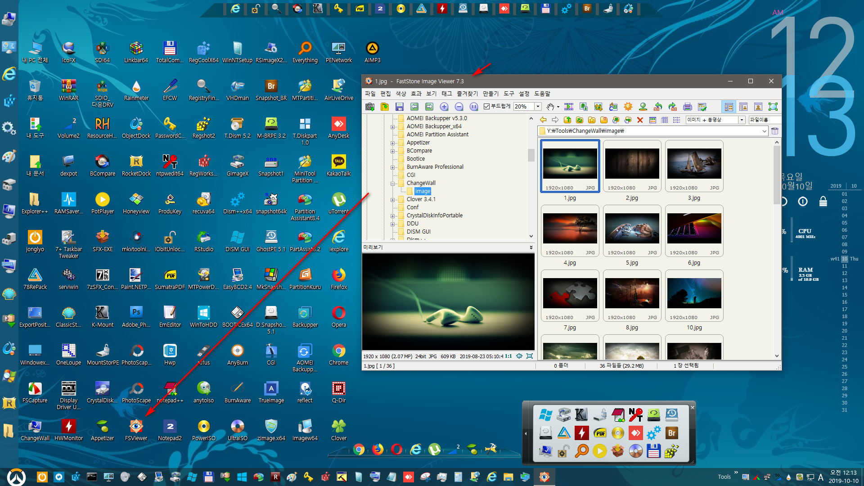Viewport: 864px width, 486px height.
Task: Click the zoom in plus icon
Action: (x=444, y=107)
